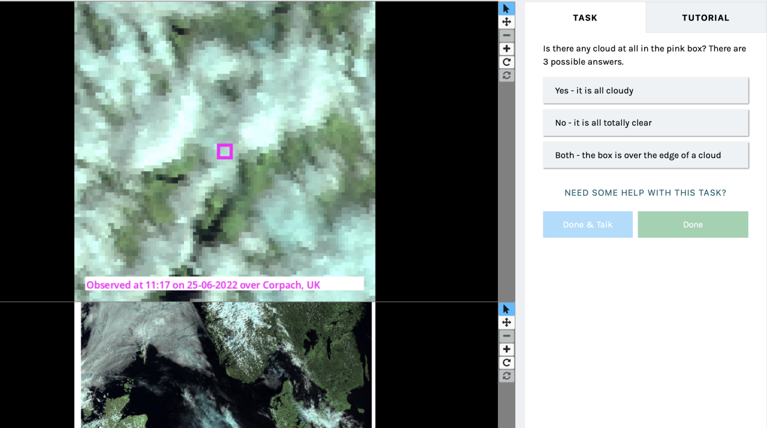Switch to the TASK tab
This screenshot has height=428, width=767.
[585, 17]
